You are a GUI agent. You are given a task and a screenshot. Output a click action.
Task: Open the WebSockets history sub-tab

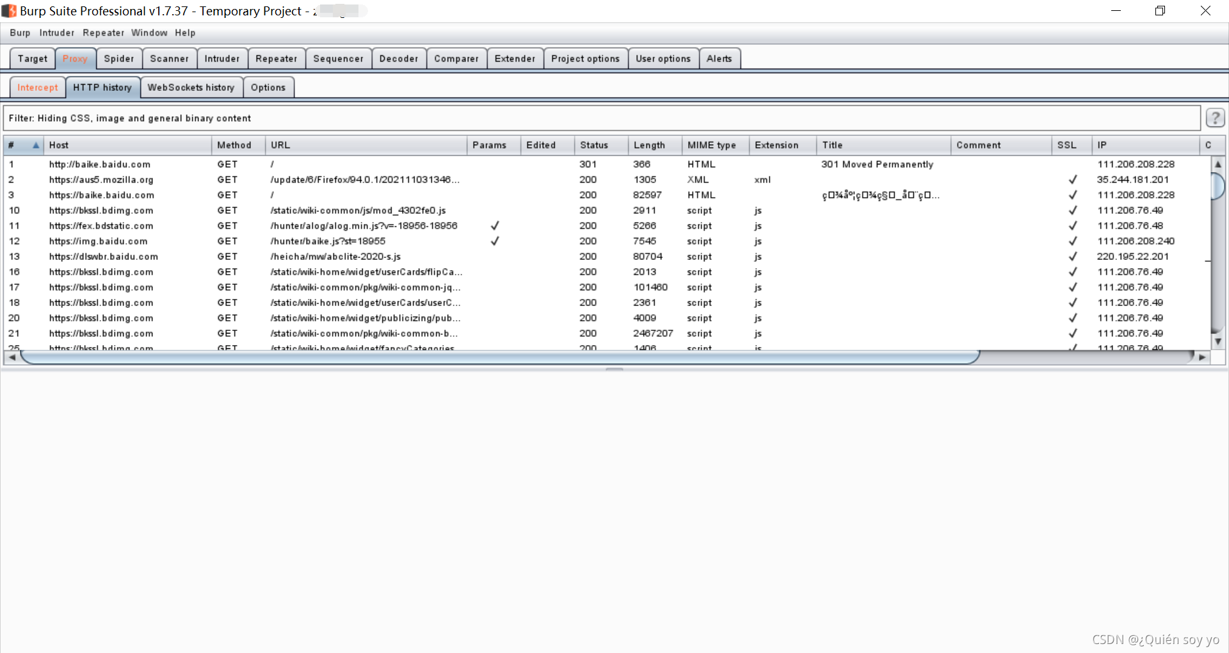[191, 87]
